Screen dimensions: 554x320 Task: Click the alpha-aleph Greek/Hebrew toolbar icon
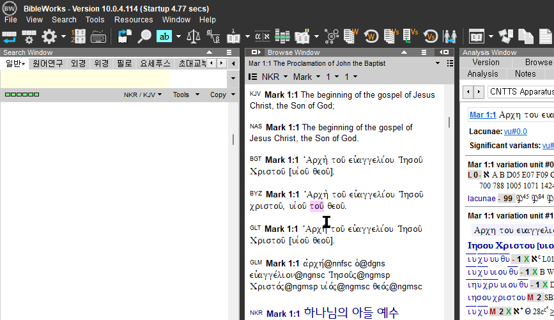263,36
